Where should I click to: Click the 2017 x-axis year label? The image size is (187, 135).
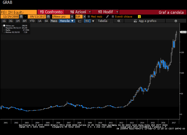click(174, 123)
